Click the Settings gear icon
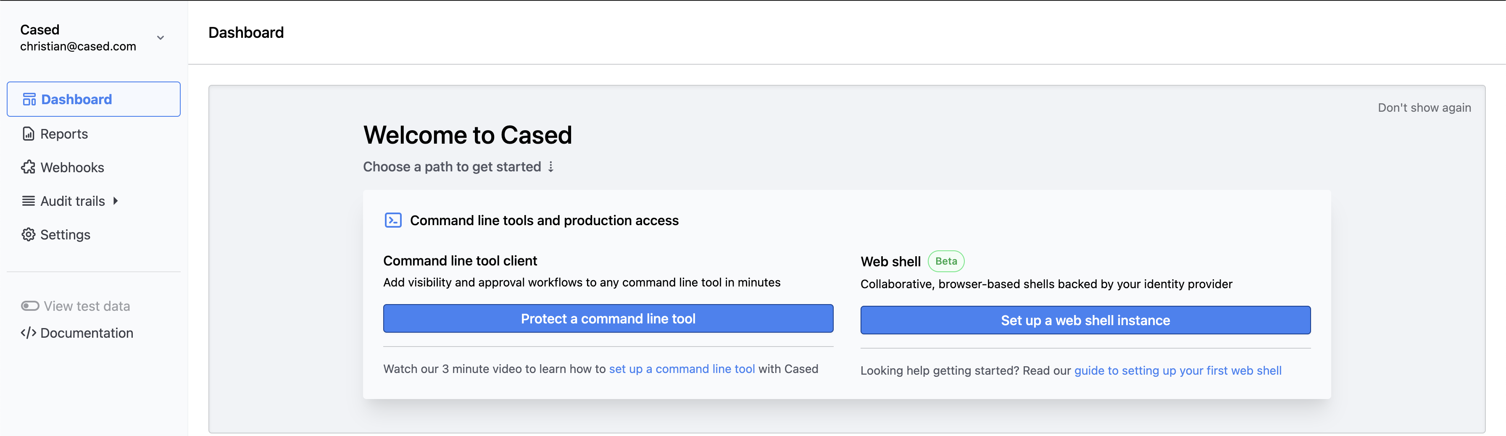Viewport: 1506px width, 436px height. click(28, 234)
